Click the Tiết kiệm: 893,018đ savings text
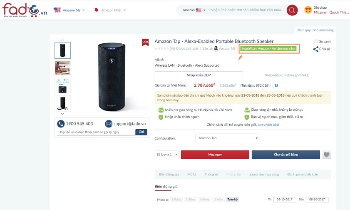This screenshot has height=210, width=350. pyautogui.click(x=256, y=85)
